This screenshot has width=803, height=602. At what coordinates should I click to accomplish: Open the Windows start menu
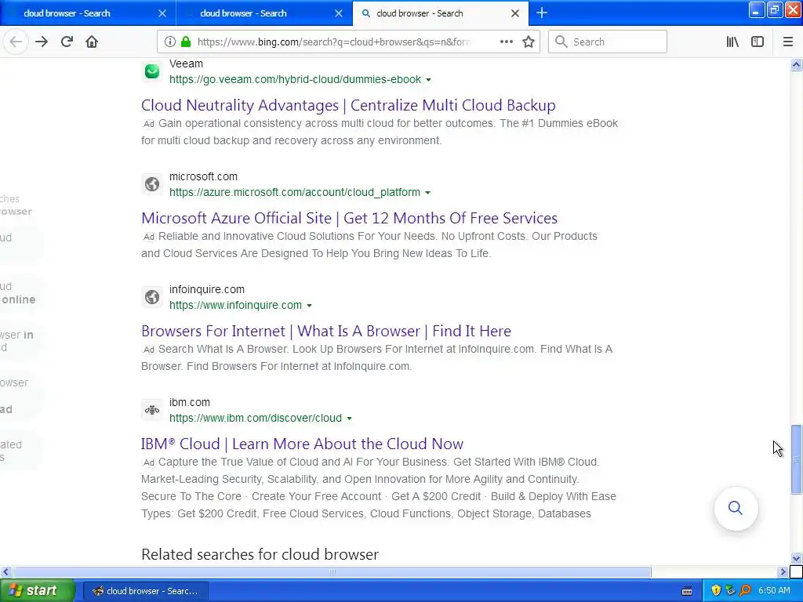[x=38, y=591]
